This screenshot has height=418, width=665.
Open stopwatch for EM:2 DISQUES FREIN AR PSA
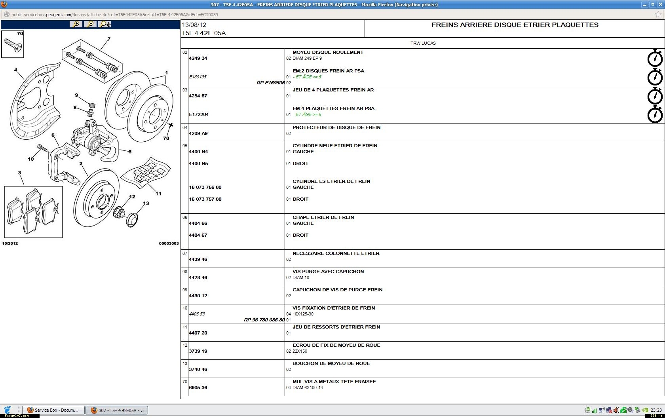tap(655, 77)
